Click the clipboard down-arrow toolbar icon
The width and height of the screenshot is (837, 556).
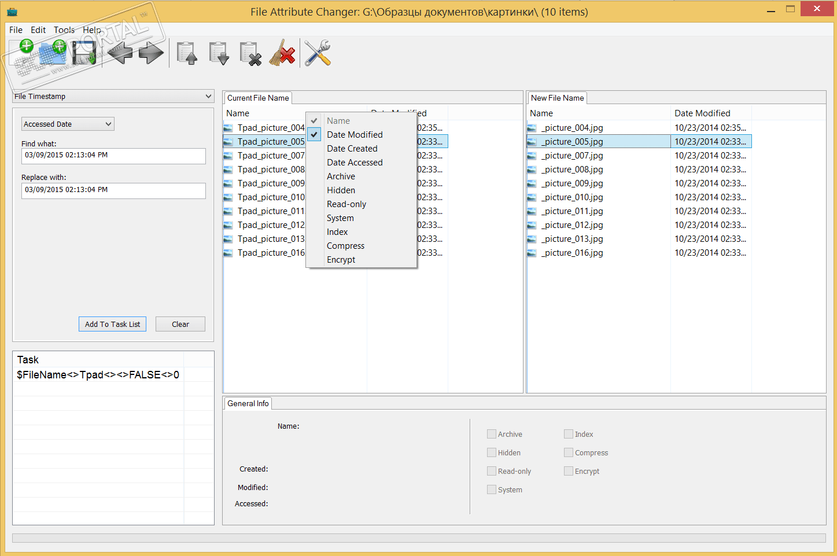219,53
